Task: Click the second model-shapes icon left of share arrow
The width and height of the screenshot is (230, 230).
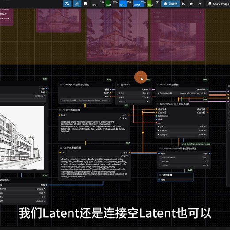Action: coord(192,4)
